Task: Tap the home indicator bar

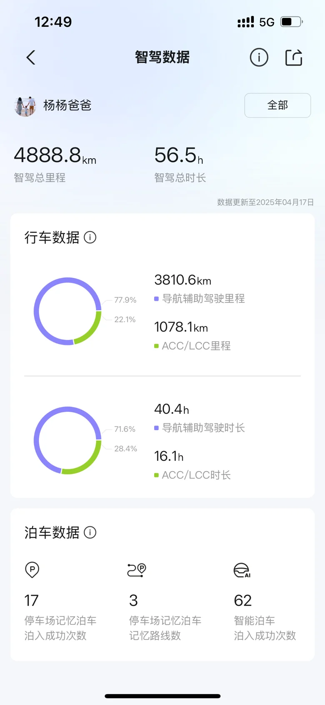Action: (x=162, y=696)
